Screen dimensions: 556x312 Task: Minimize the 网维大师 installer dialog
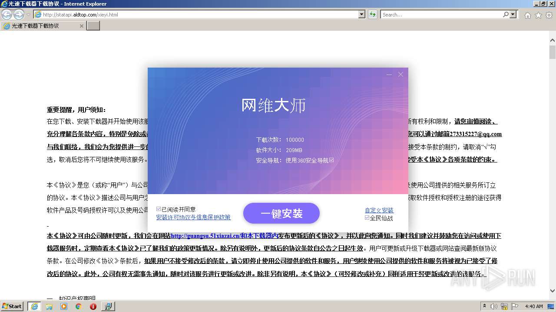point(389,75)
